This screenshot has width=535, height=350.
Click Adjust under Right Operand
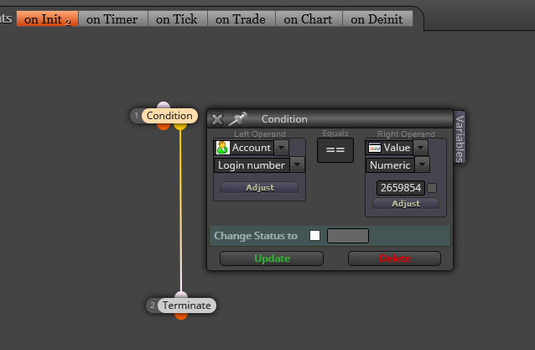406,204
